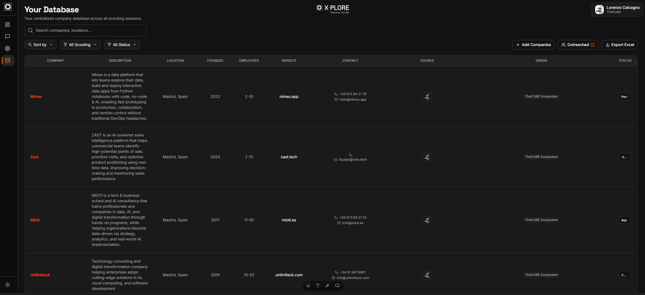Click the STATUS column header
The height and width of the screenshot is (295, 645).
click(625, 61)
